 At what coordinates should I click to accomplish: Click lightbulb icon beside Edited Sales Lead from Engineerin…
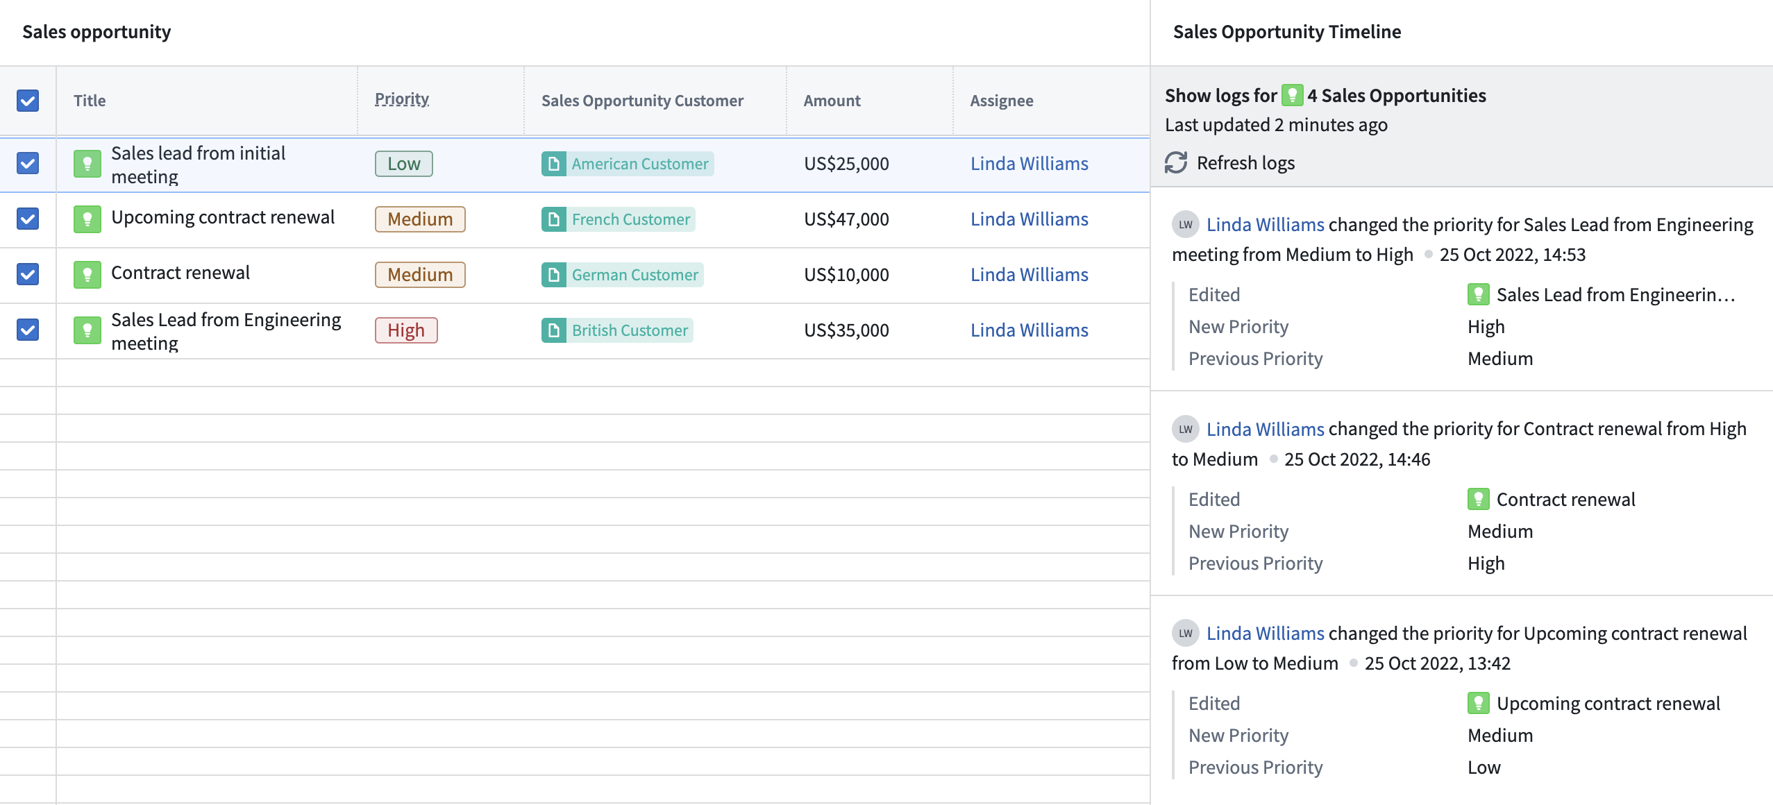pos(1478,295)
